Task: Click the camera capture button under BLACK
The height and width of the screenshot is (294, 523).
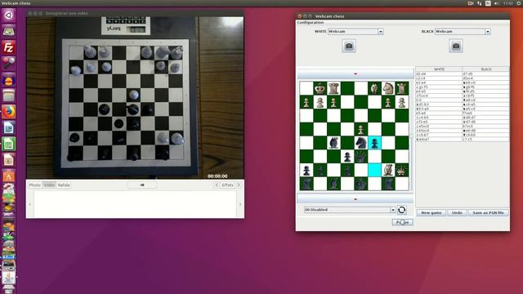Action: pyautogui.click(x=456, y=46)
